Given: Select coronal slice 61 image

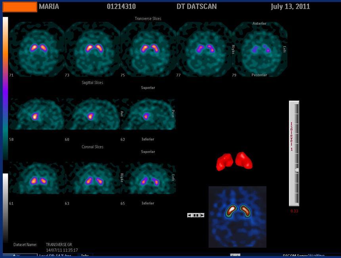Looking at the screenshot, I should point(37,178).
